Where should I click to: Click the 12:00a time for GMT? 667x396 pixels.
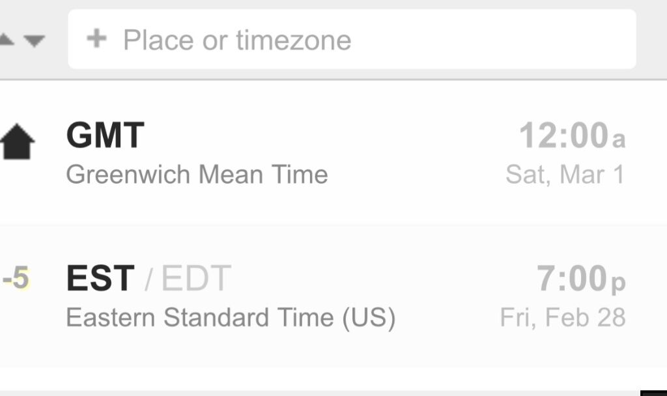[x=572, y=135]
